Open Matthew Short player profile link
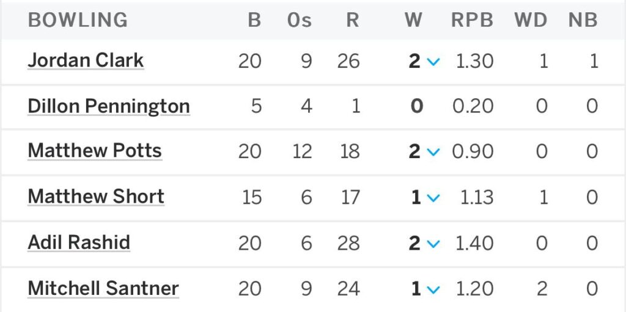Viewport: 626px width, 312px height. point(96,197)
